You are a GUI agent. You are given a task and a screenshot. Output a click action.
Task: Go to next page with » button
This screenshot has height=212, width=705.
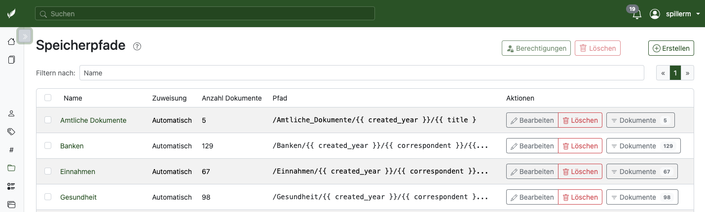click(x=688, y=73)
